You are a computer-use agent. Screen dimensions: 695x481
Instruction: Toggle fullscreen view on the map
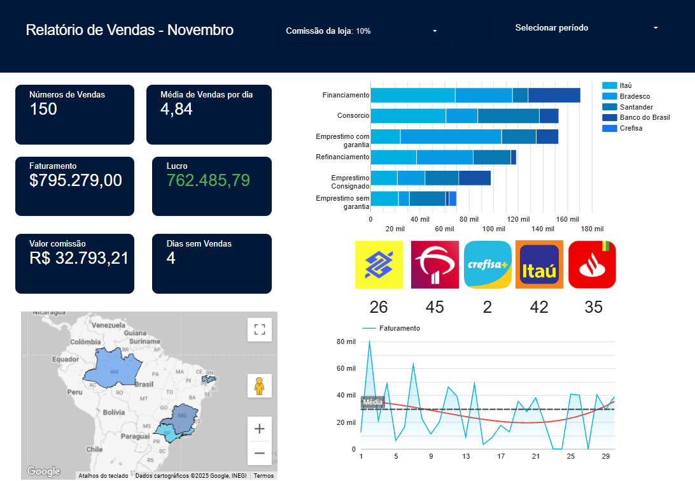point(259,329)
